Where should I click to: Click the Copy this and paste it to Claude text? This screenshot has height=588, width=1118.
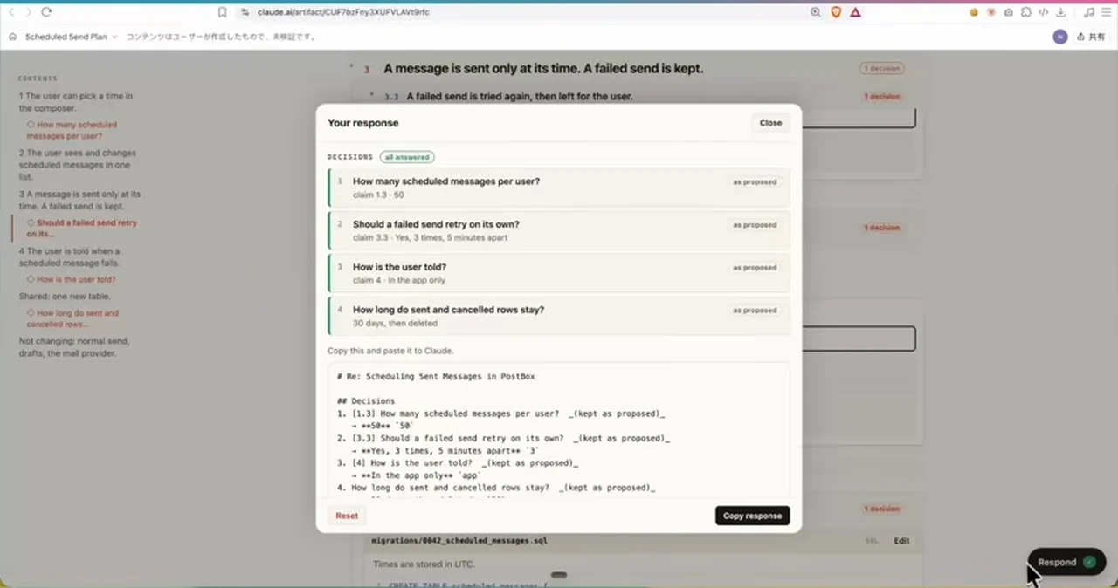(390, 351)
